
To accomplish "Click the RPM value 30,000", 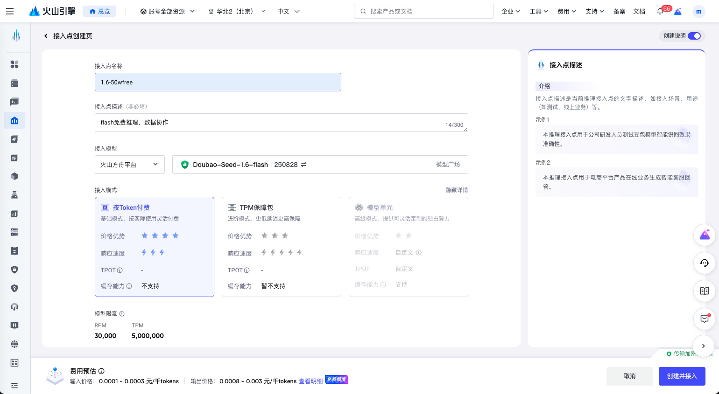I will (106, 336).
